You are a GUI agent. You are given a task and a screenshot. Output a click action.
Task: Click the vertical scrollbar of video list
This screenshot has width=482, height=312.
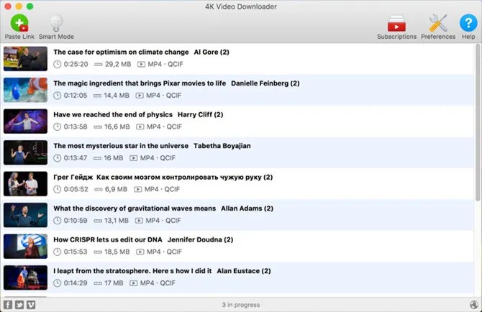(478, 123)
